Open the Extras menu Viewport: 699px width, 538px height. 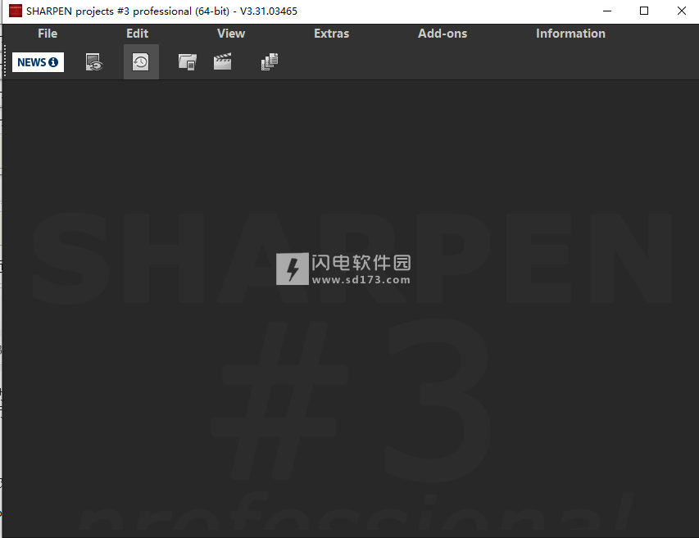(331, 34)
